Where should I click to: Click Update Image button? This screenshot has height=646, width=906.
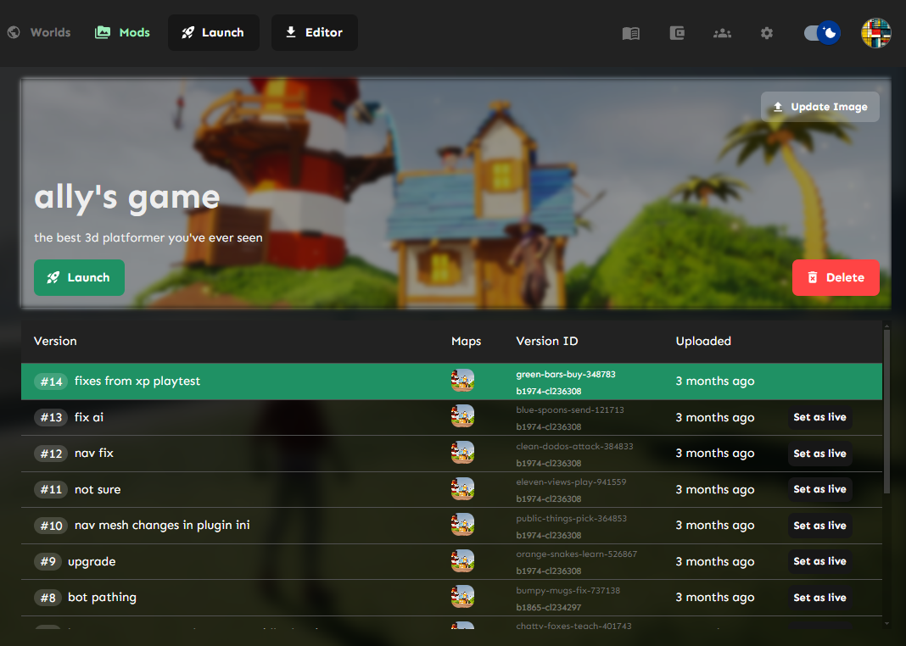click(819, 107)
